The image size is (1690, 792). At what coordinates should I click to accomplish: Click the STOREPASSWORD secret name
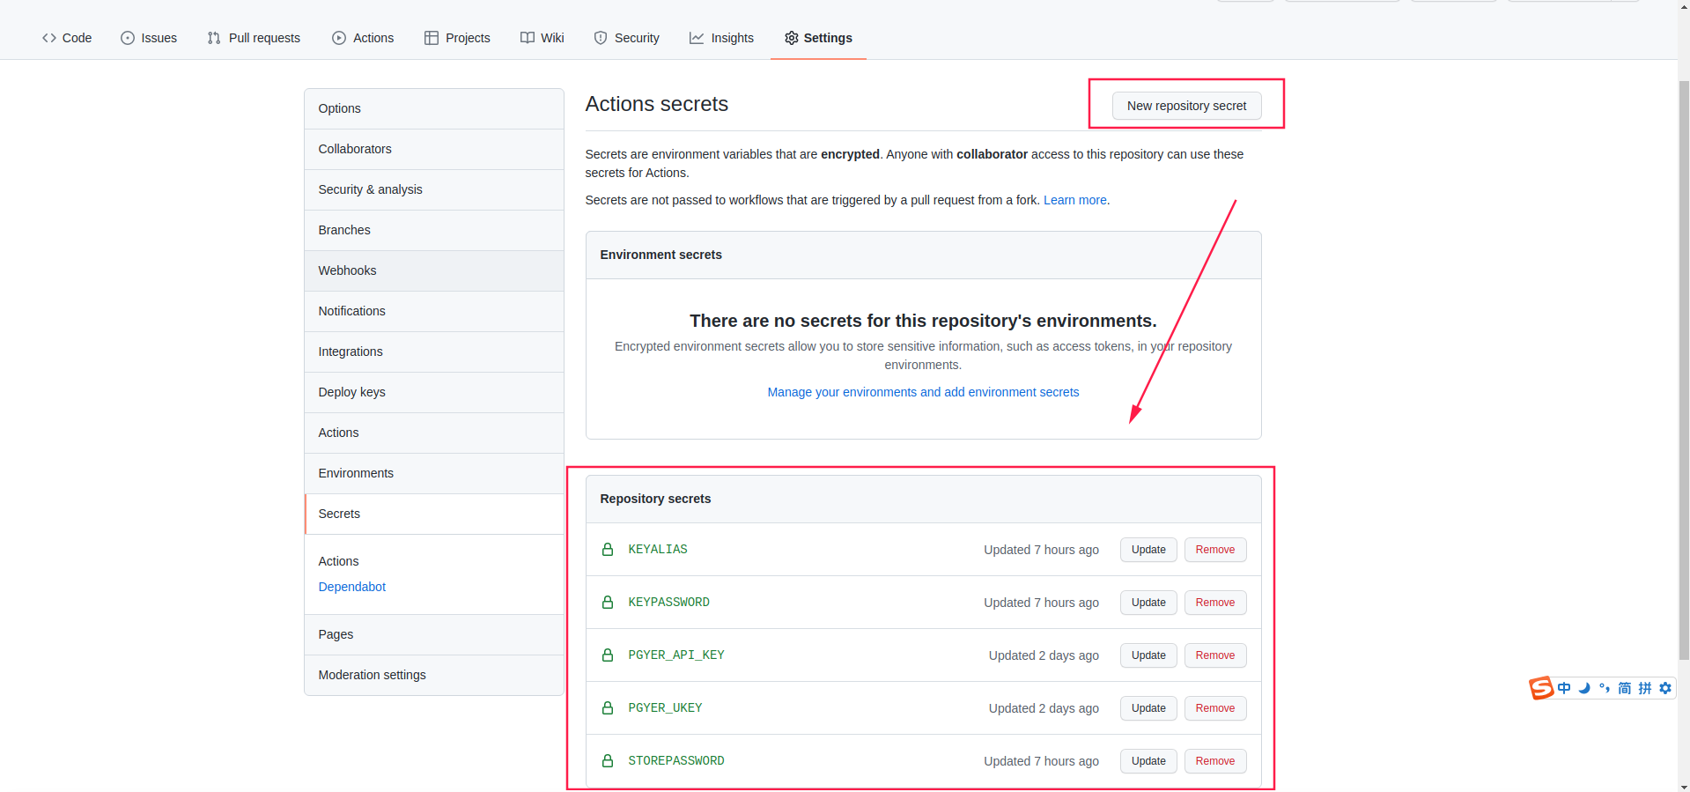tap(676, 761)
